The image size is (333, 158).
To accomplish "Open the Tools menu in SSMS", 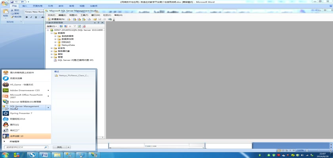I will (x=84, y=15).
